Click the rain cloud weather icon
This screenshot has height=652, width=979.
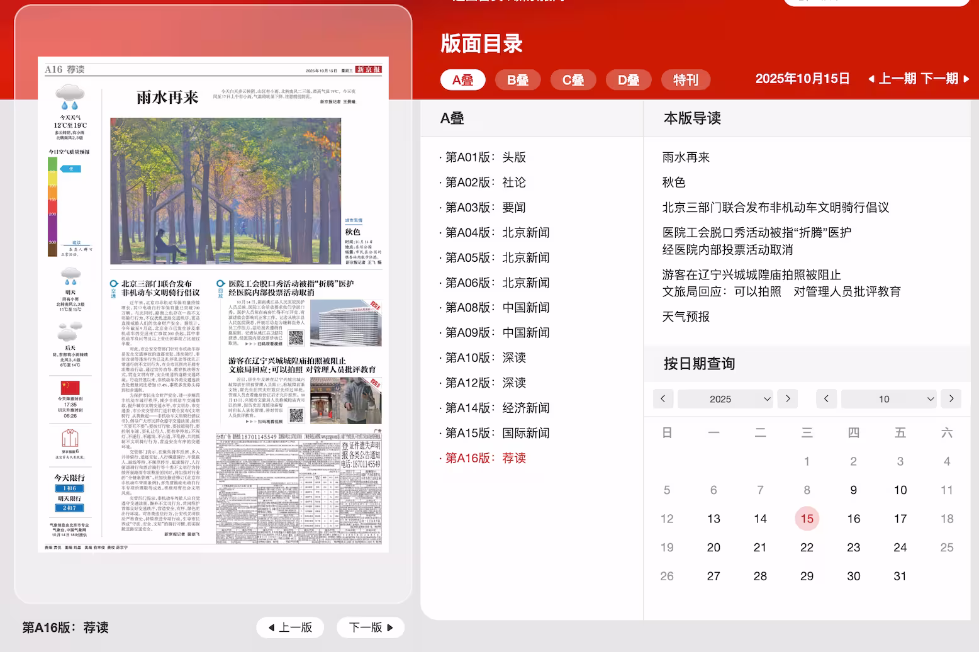pyautogui.click(x=70, y=98)
